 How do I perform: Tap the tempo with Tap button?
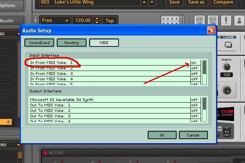click(110, 20)
